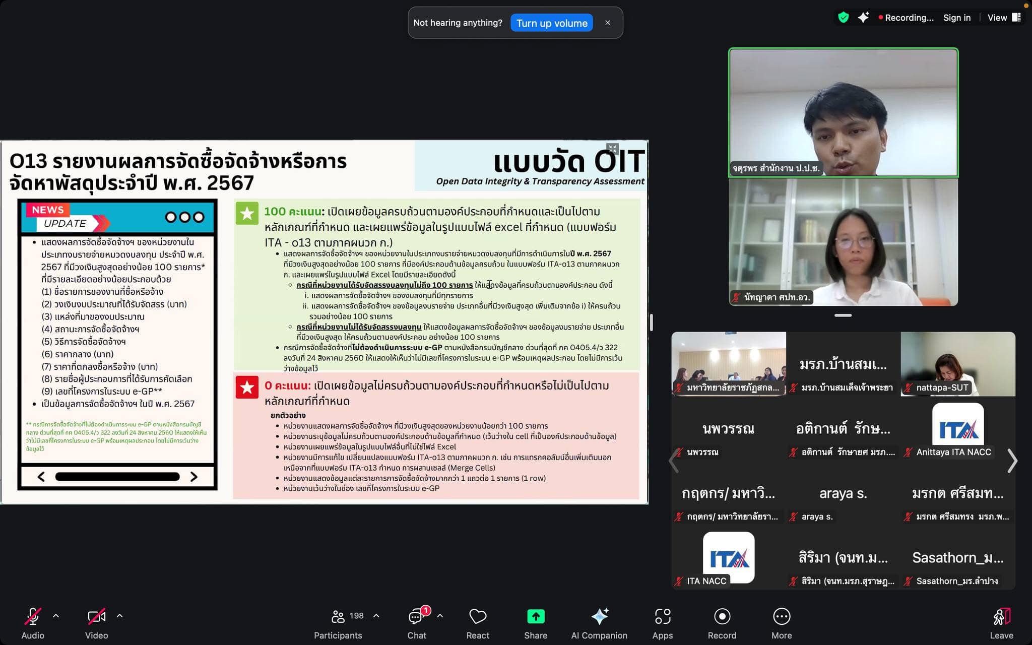Select the araya s. participant tile
The image size is (1032, 645).
click(843, 493)
